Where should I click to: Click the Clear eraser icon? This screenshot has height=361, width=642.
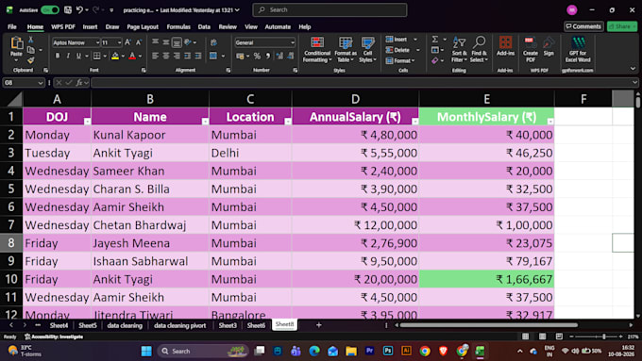435,60
